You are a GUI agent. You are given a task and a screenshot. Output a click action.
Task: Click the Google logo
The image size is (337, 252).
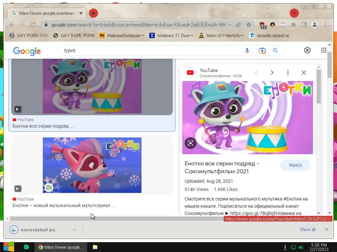tap(27, 51)
